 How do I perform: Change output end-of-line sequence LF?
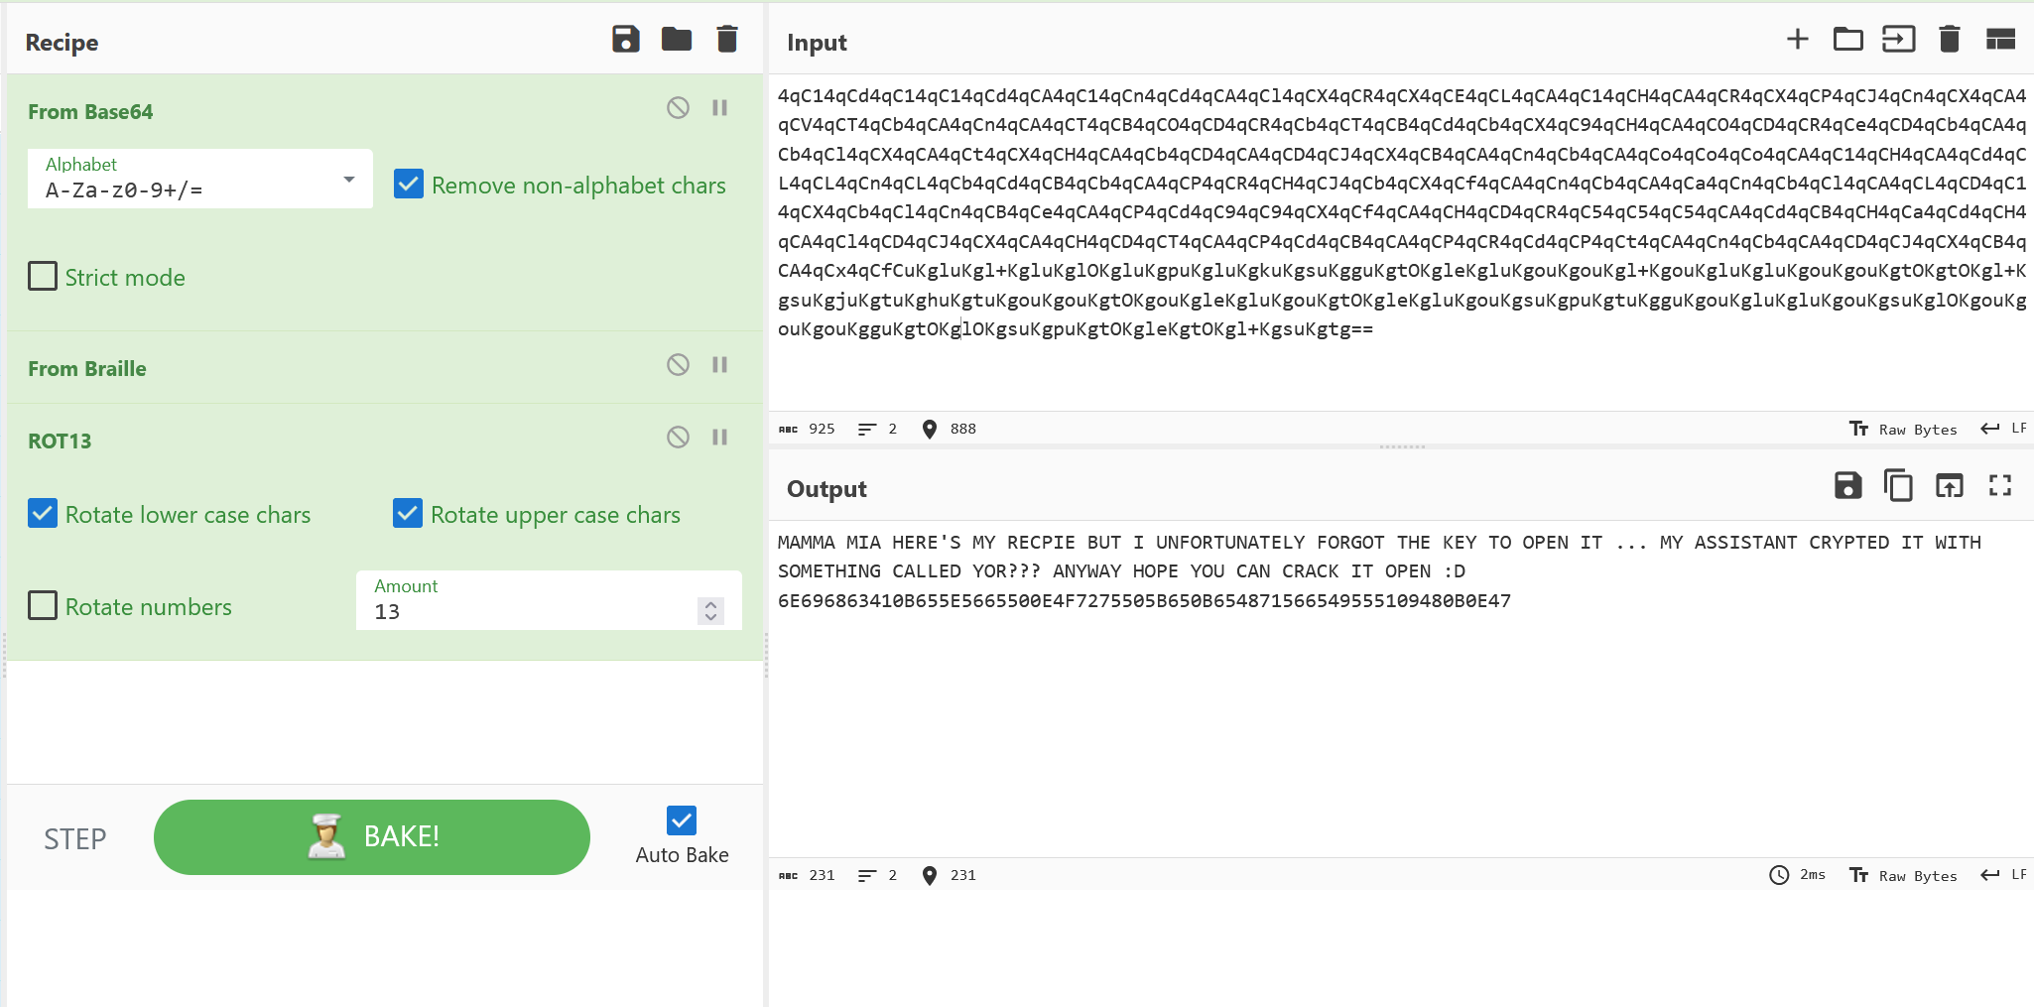coord(2004,875)
